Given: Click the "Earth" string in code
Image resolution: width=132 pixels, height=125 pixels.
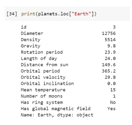Looking at the screenshot, I should tap(81, 14).
